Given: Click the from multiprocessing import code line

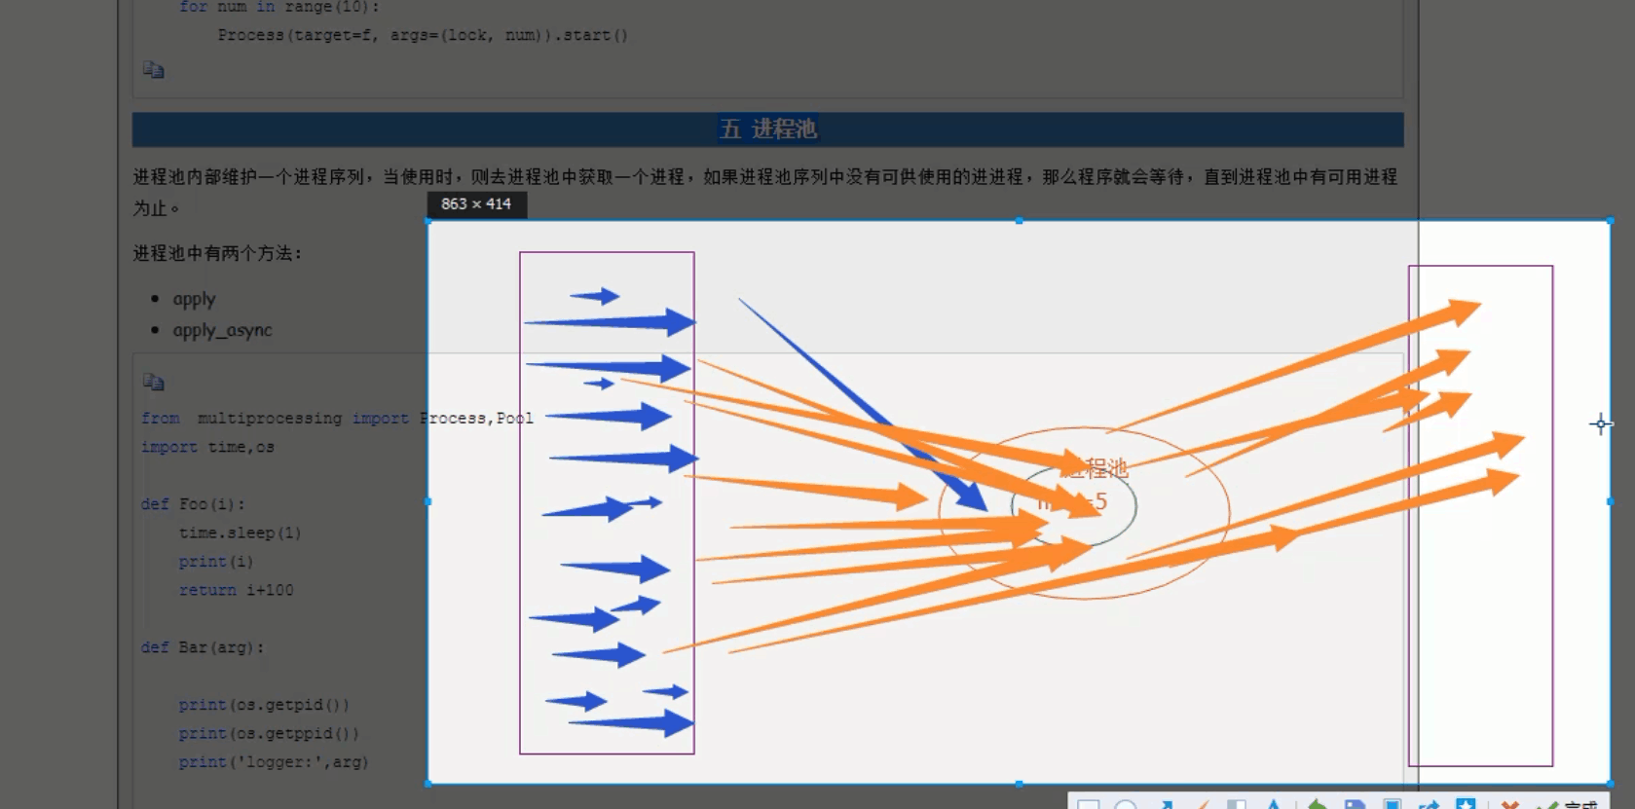Looking at the screenshot, I should pyautogui.click(x=337, y=418).
